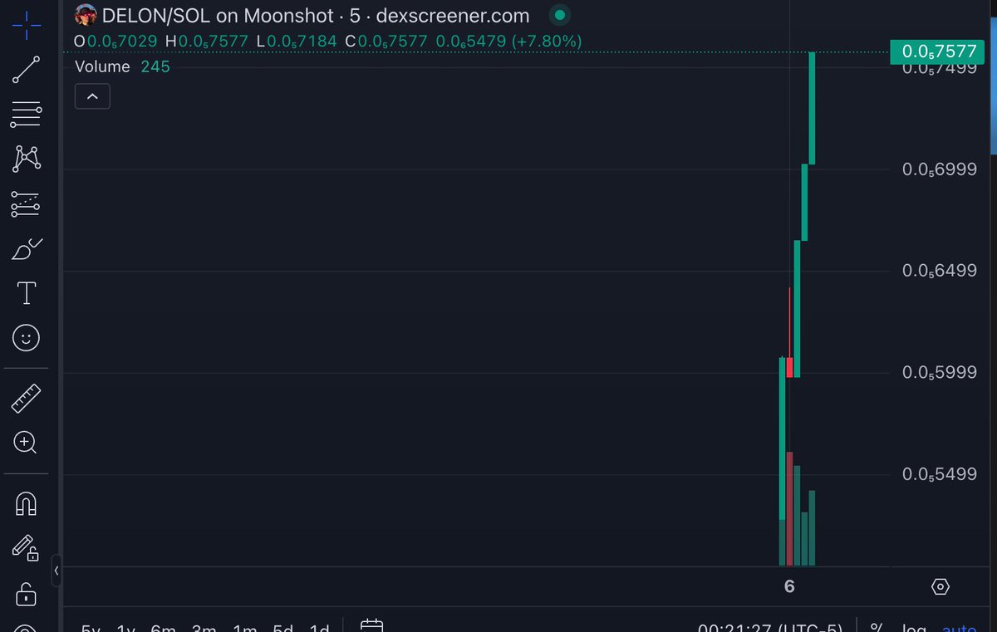Select the 1y time range
The image size is (997, 632).
[x=126, y=628]
